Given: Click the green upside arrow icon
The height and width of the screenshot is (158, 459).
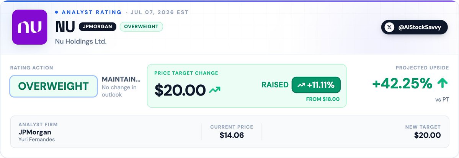Looking at the screenshot, I should pyautogui.click(x=442, y=84).
